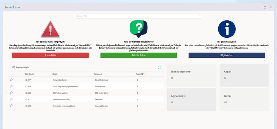Click the 'Servis Portalı' window title

[x=12, y=7]
